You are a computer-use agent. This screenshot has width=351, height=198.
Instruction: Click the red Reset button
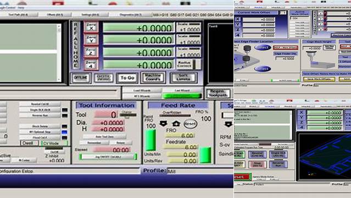(242, 177)
